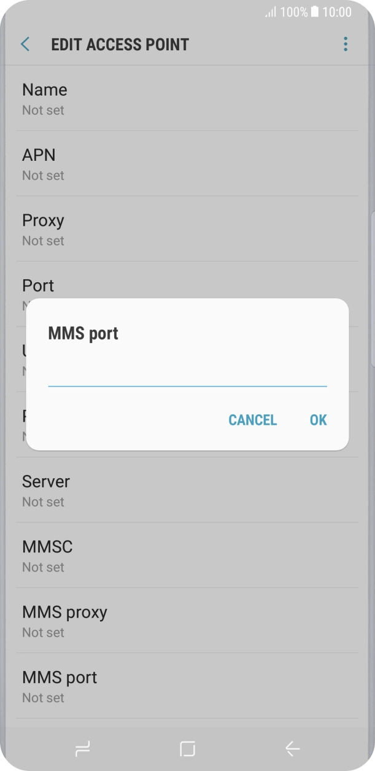This screenshot has height=771, width=375.
Task: Open the MMSC setting row
Action: pos(187,556)
